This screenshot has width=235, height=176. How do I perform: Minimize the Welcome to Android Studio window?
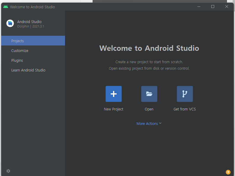pos(199,7)
